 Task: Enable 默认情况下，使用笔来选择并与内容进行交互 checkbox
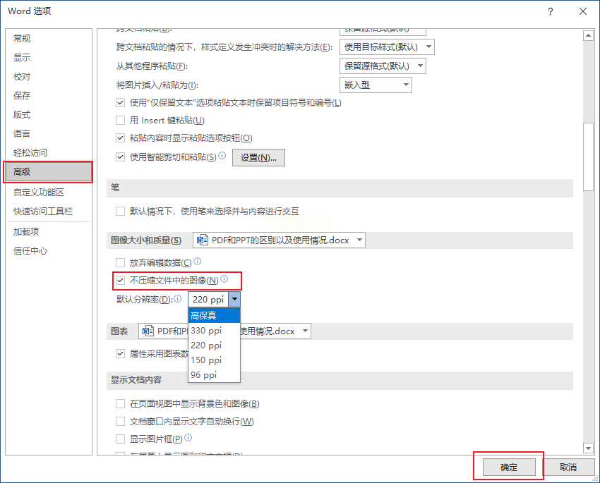[x=120, y=212]
